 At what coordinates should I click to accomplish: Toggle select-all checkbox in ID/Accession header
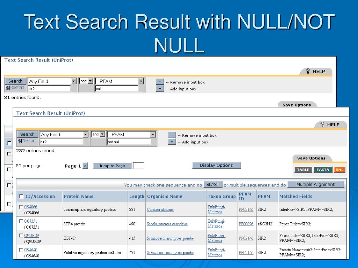click(21, 196)
